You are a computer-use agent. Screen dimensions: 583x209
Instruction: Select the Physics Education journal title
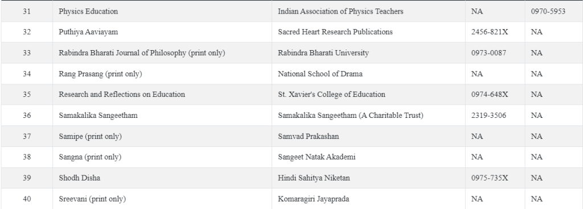click(x=88, y=11)
